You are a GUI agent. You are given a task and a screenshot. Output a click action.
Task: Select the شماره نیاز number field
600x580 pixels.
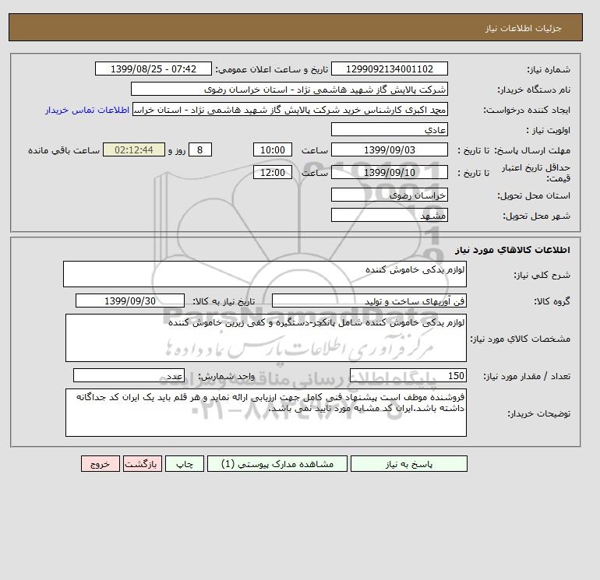(389, 69)
